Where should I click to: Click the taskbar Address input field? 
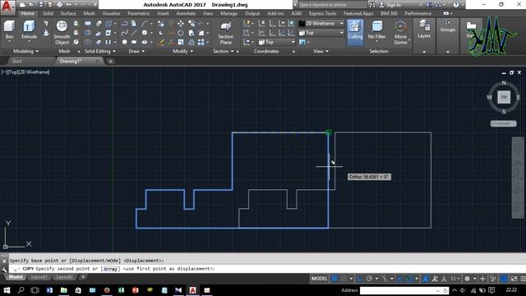pyautogui.click(x=404, y=290)
